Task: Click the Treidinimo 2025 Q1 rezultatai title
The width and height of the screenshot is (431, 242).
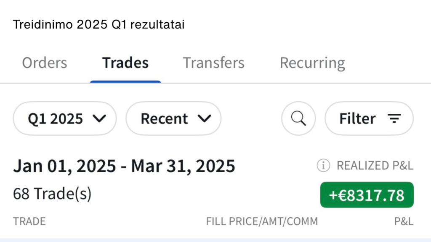Action: click(x=98, y=25)
